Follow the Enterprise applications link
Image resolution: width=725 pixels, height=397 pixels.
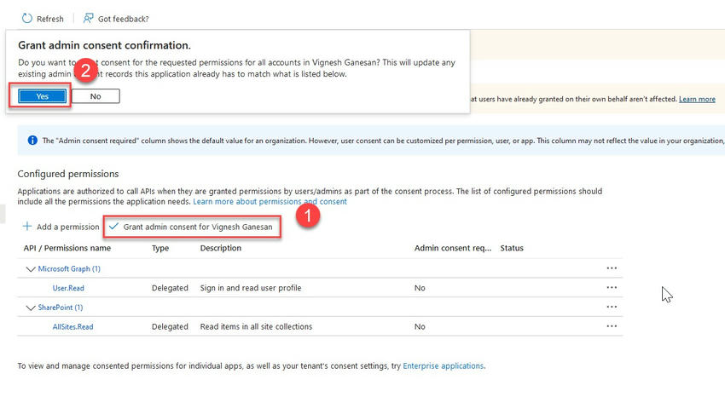tap(443, 365)
